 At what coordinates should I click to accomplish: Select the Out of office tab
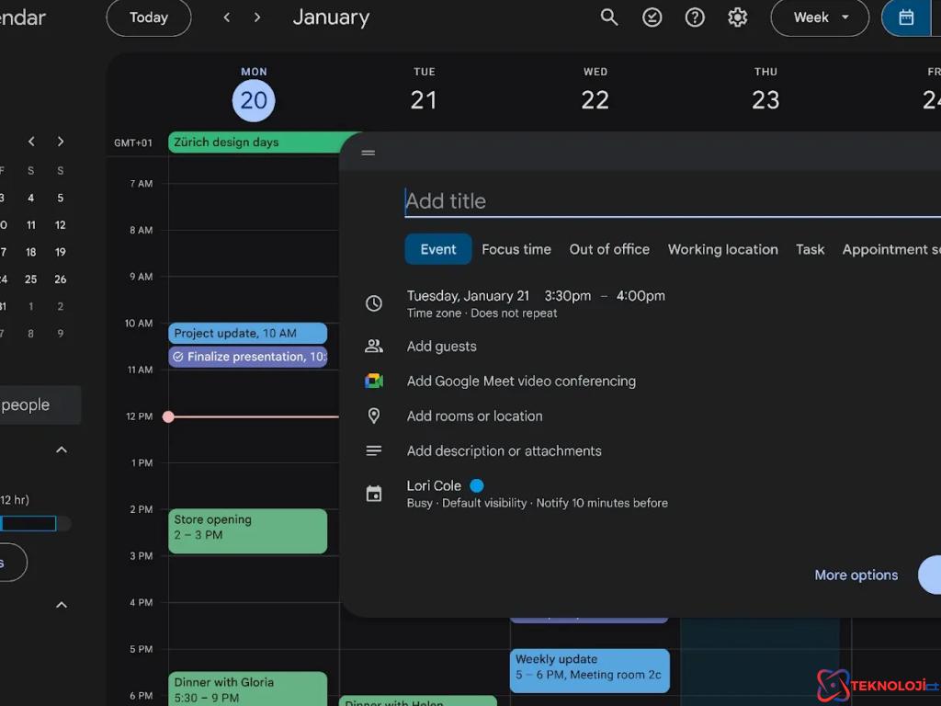point(609,249)
